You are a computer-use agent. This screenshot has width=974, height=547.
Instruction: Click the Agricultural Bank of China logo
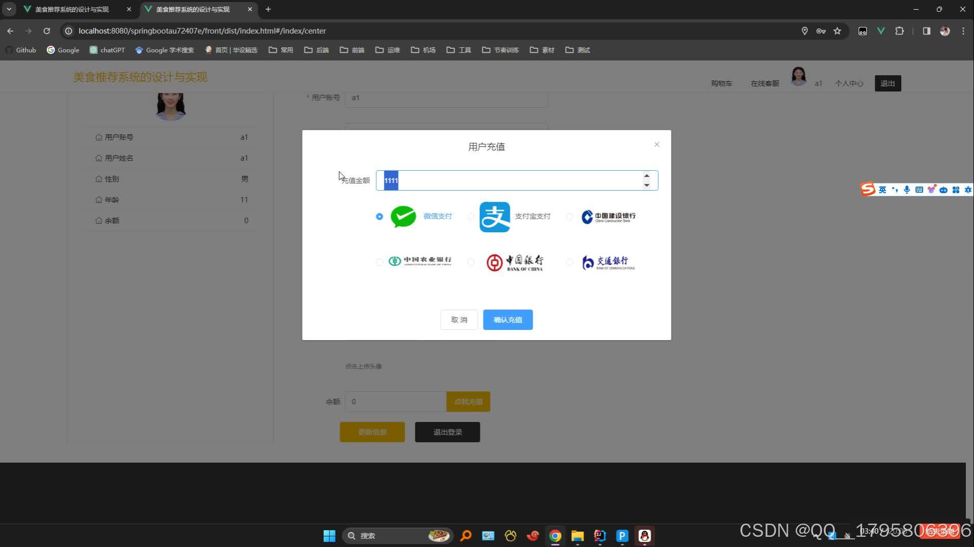click(x=420, y=261)
